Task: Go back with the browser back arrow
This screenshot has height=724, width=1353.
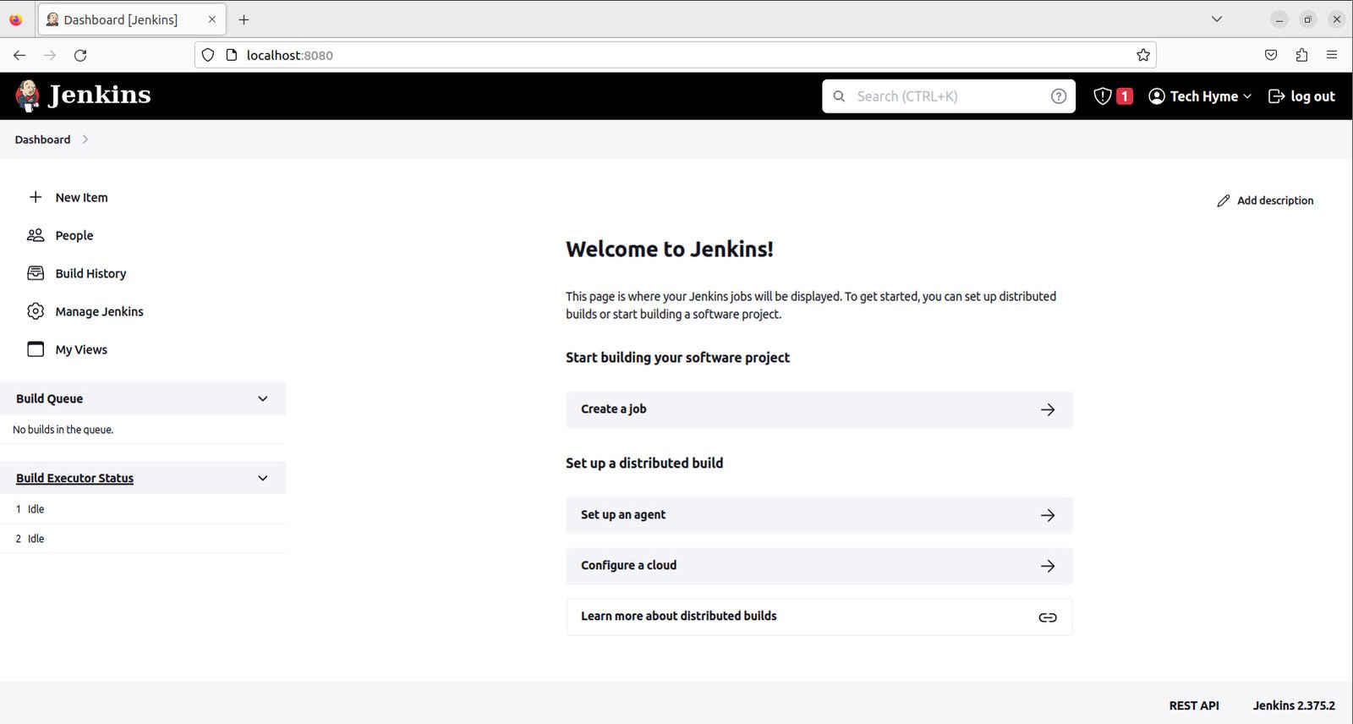Action: point(19,55)
